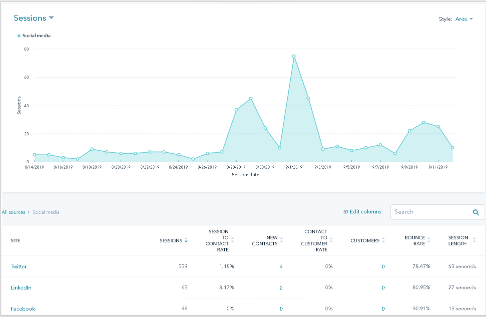Image resolution: width=486 pixels, height=317 pixels.
Task: Select the 9/3/2019 data point on the chart
Action: coord(323,149)
